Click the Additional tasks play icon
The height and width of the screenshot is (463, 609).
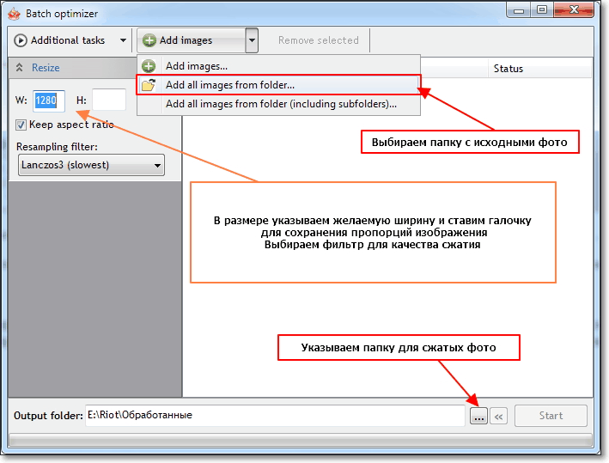[21, 40]
